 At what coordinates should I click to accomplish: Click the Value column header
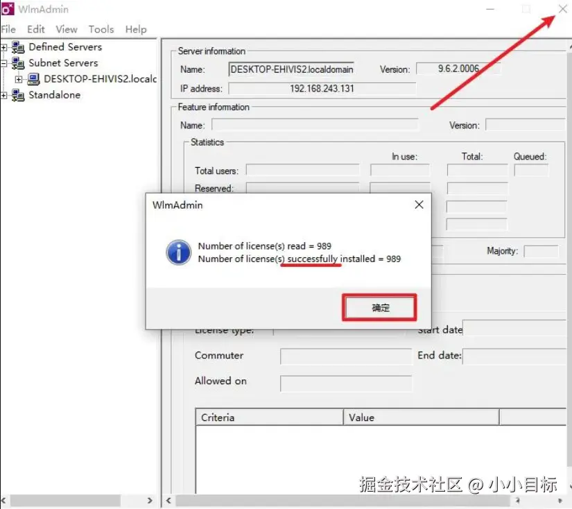tap(421, 417)
